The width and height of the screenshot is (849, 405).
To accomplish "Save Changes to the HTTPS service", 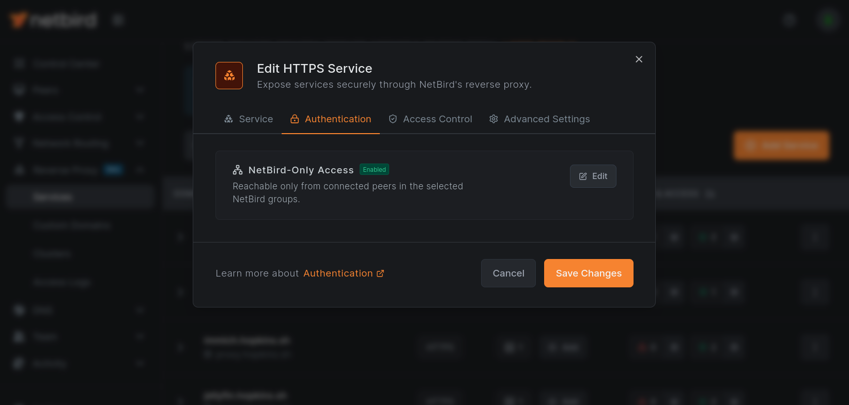I will tap(589, 273).
